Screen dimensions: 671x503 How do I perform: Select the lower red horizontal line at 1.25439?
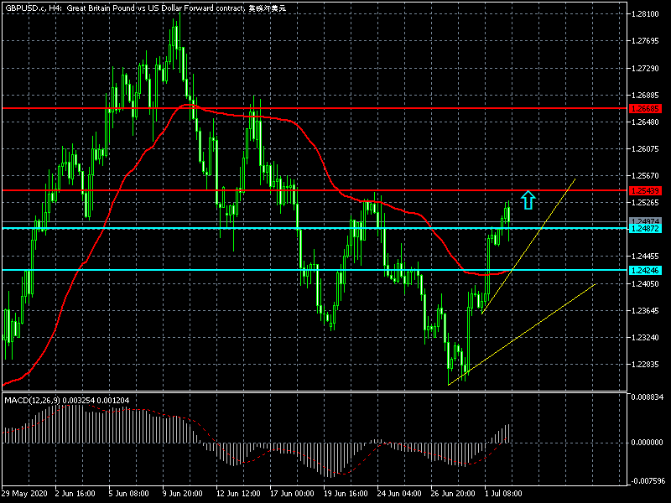[x=315, y=190]
